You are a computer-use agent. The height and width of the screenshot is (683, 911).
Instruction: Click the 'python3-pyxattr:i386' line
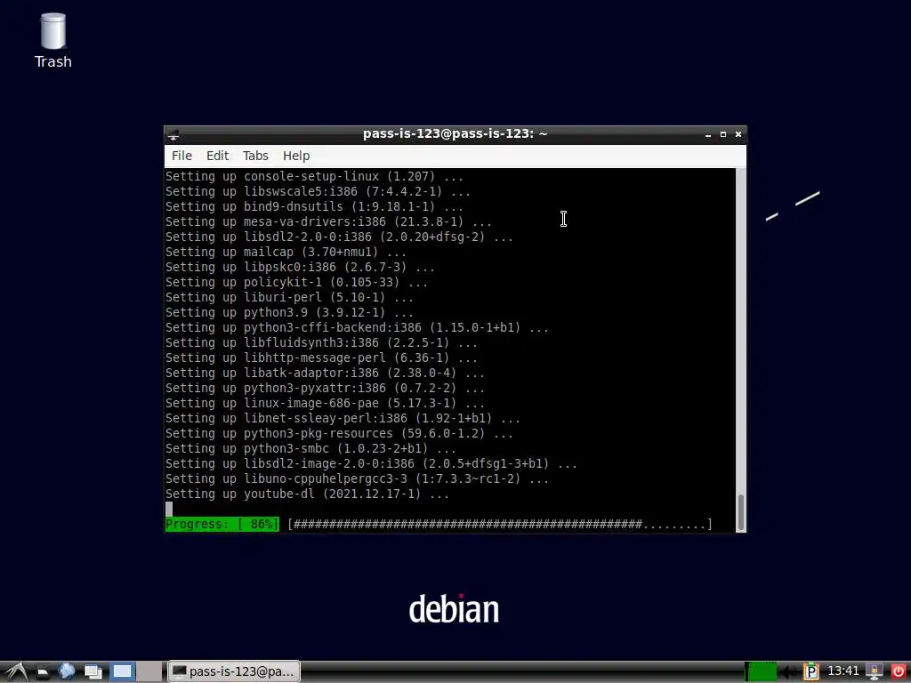click(x=325, y=388)
